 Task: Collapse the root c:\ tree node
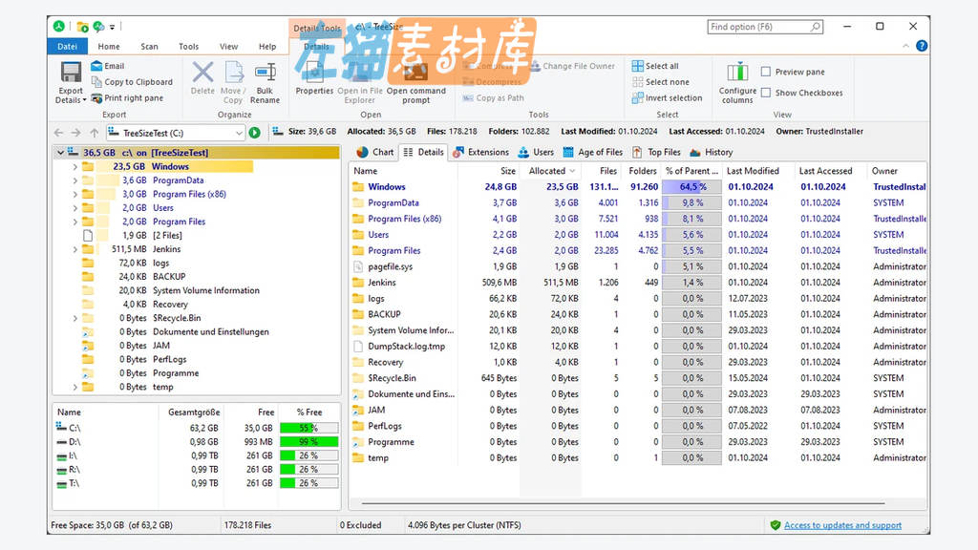click(x=60, y=152)
